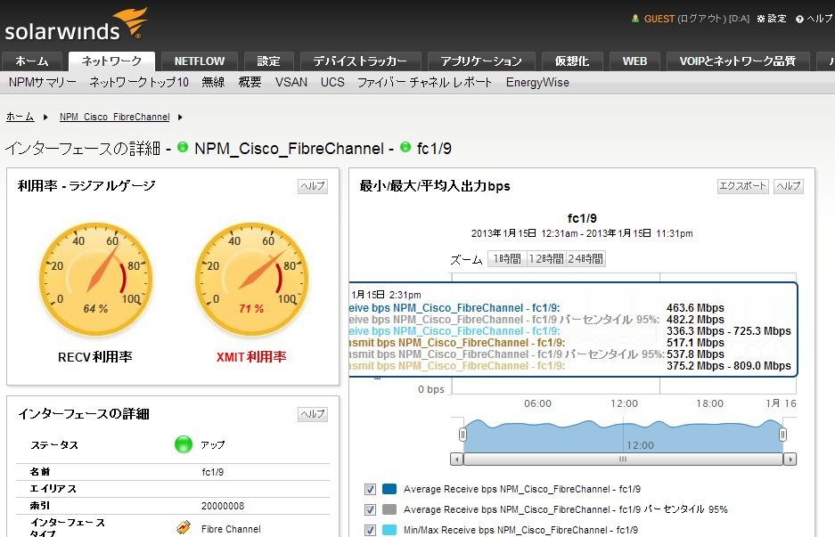Click right handle of chart range slider
The width and height of the screenshot is (835, 537).
coord(782,435)
